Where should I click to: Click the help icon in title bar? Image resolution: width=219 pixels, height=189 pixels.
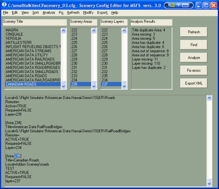[4, 5]
